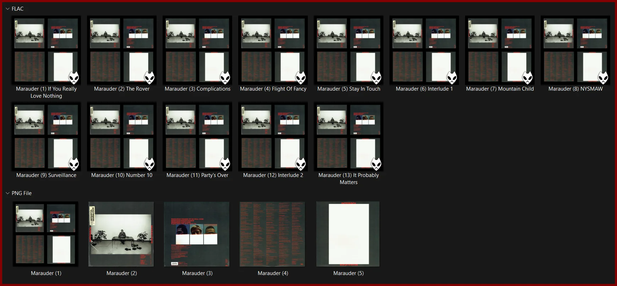Click foobar2000 badge on It Probably Matters file
617x286 pixels.
pyautogui.click(x=376, y=164)
